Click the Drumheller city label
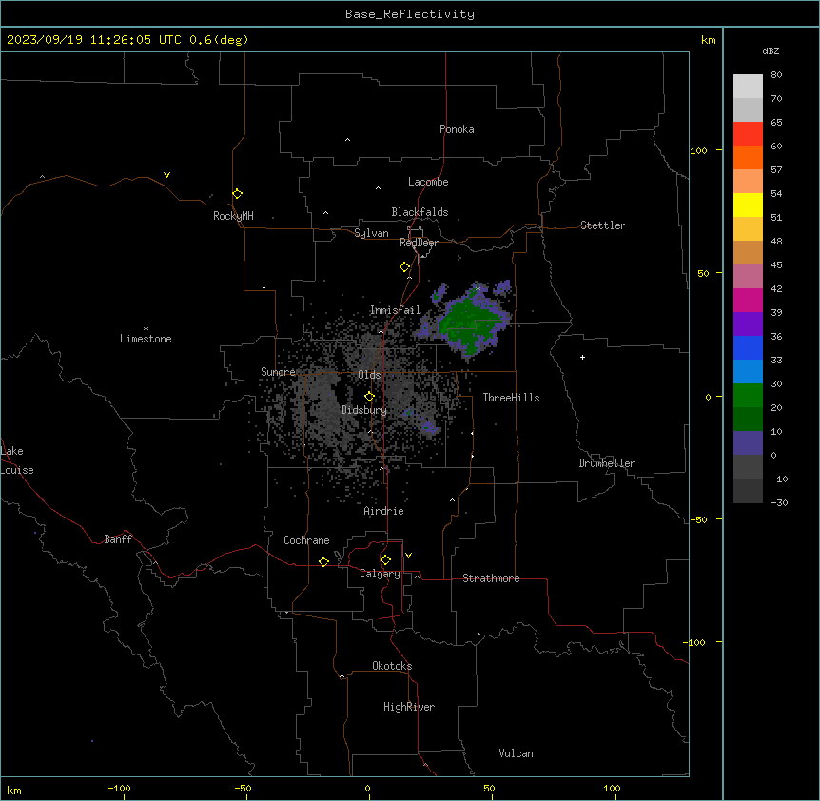This screenshot has height=801, width=820. 607,463
